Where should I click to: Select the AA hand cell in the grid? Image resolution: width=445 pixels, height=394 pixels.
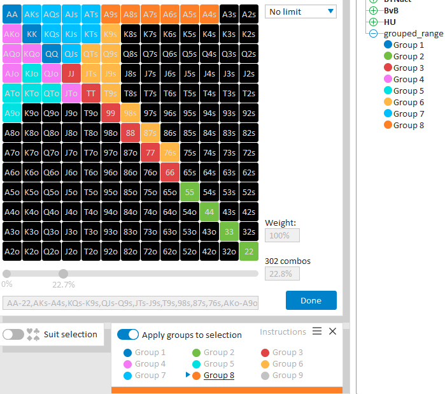pos(12,13)
